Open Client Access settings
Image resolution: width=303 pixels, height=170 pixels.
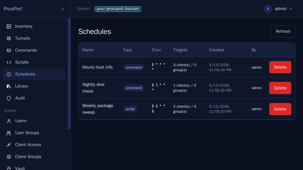[x=34, y=145]
